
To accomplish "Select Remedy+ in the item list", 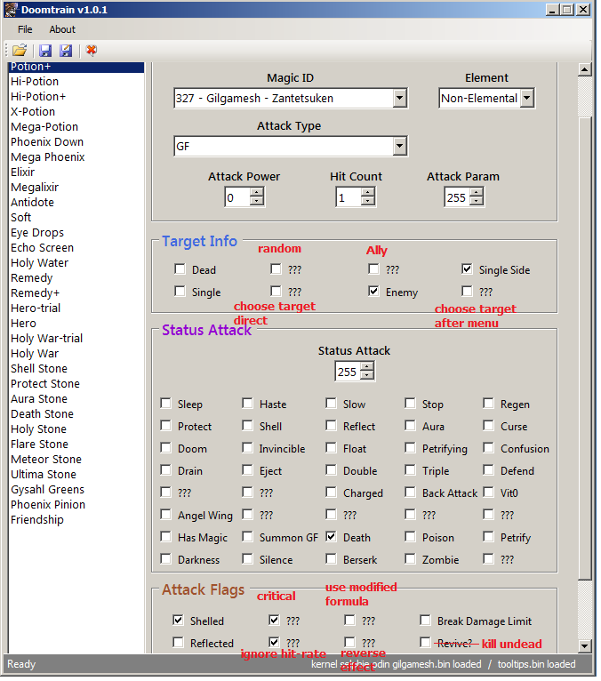I will coord(76,292).
